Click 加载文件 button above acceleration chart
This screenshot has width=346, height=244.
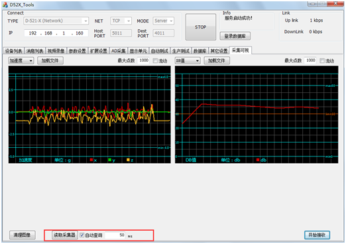pyautogui.click(x=50, y=60)
